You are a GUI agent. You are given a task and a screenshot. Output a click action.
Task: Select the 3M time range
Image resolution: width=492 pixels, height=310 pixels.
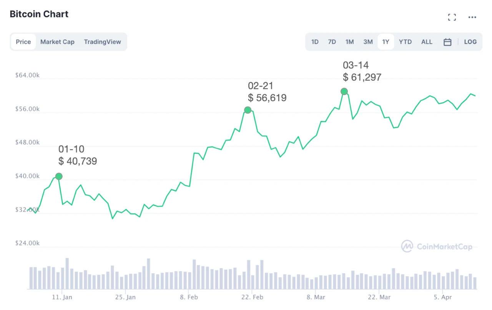coord(368,42)
